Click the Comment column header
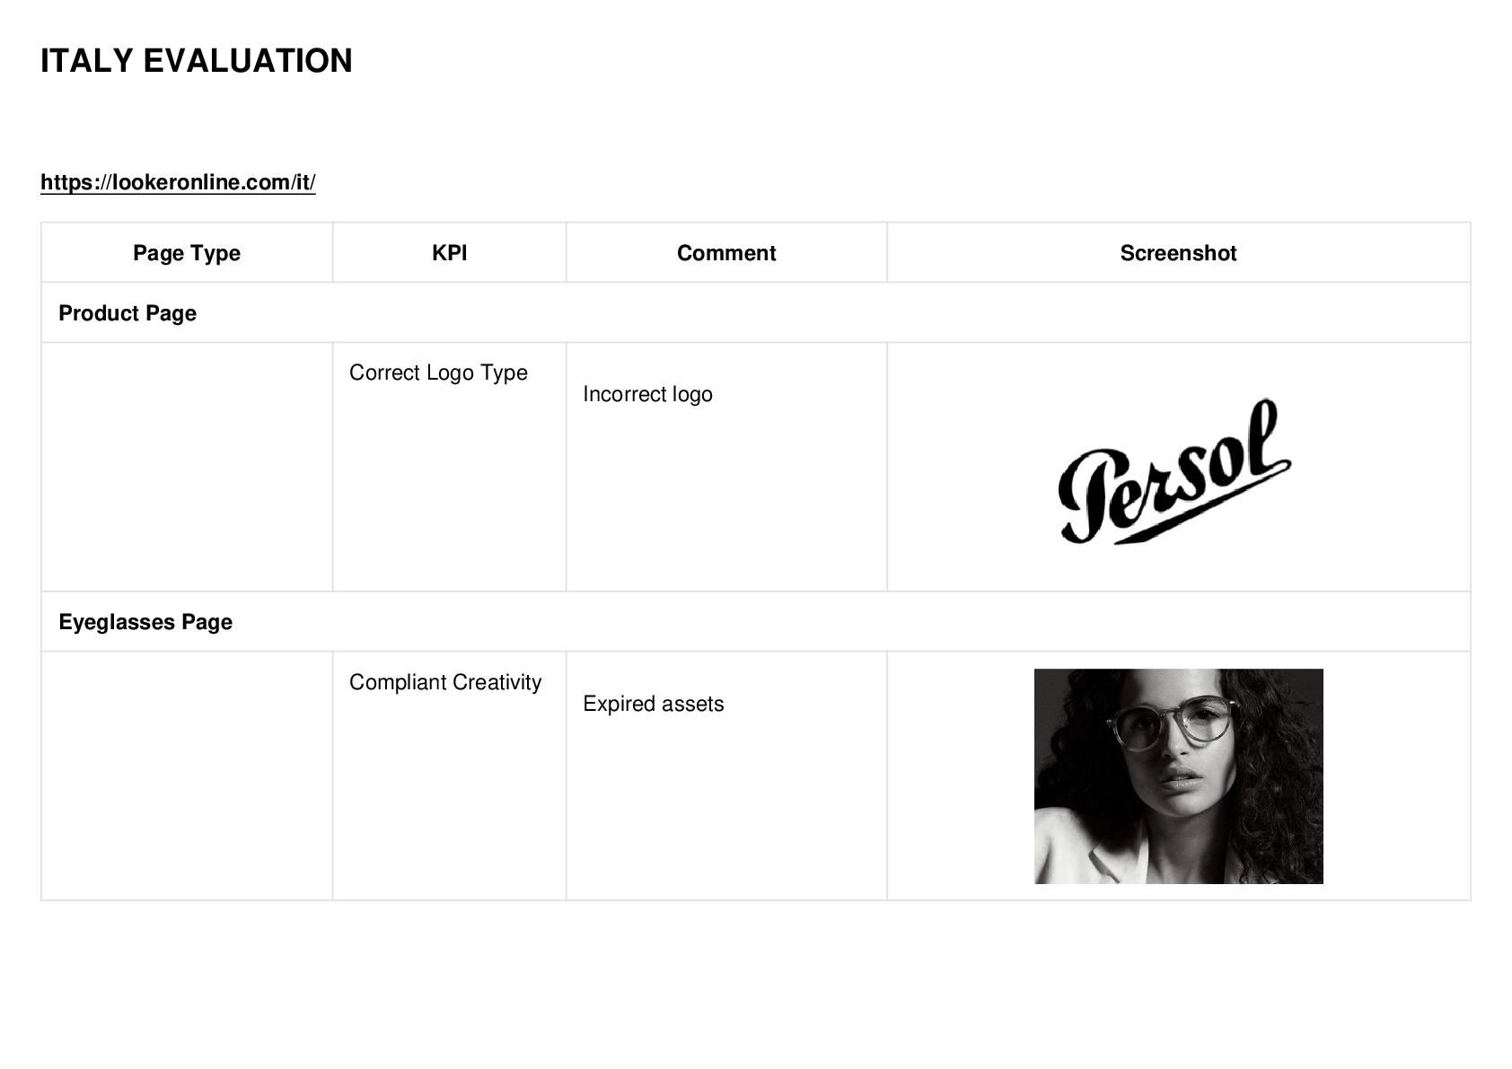Screen dimensions: 1512x1069 pos(726,253)
